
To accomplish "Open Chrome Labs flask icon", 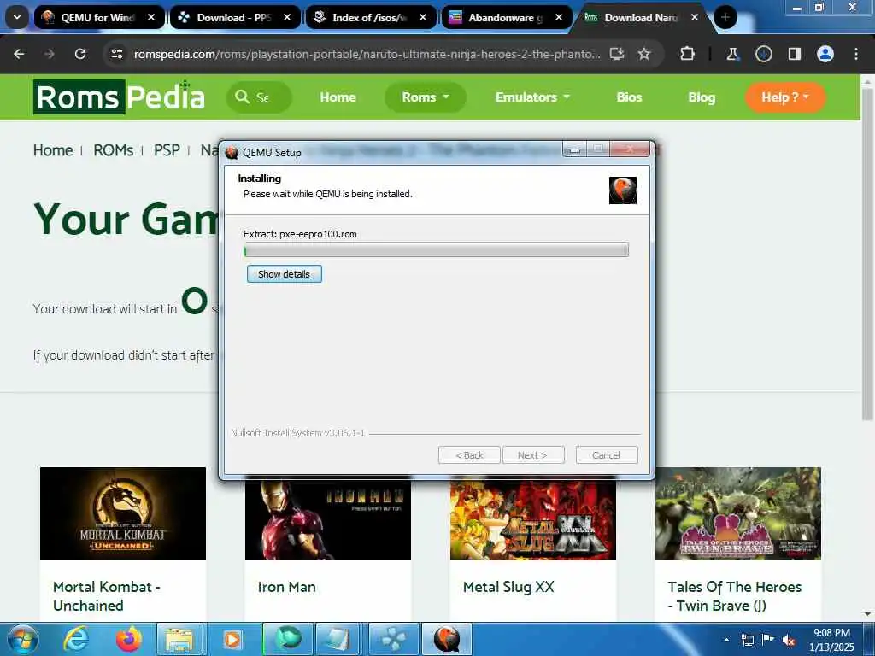I will click(732, 54).
